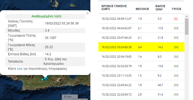
Task: Click the [M] tag of the highlighted row
Action: [x=176, y=47]
